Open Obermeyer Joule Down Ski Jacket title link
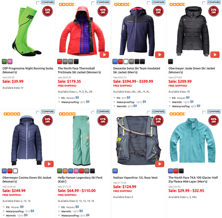The height and width of the screenshot is (218, 222). click(x=192, y=70)
